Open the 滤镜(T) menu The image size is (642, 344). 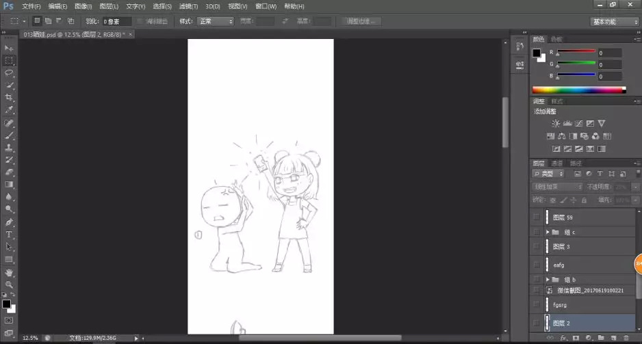188,6
